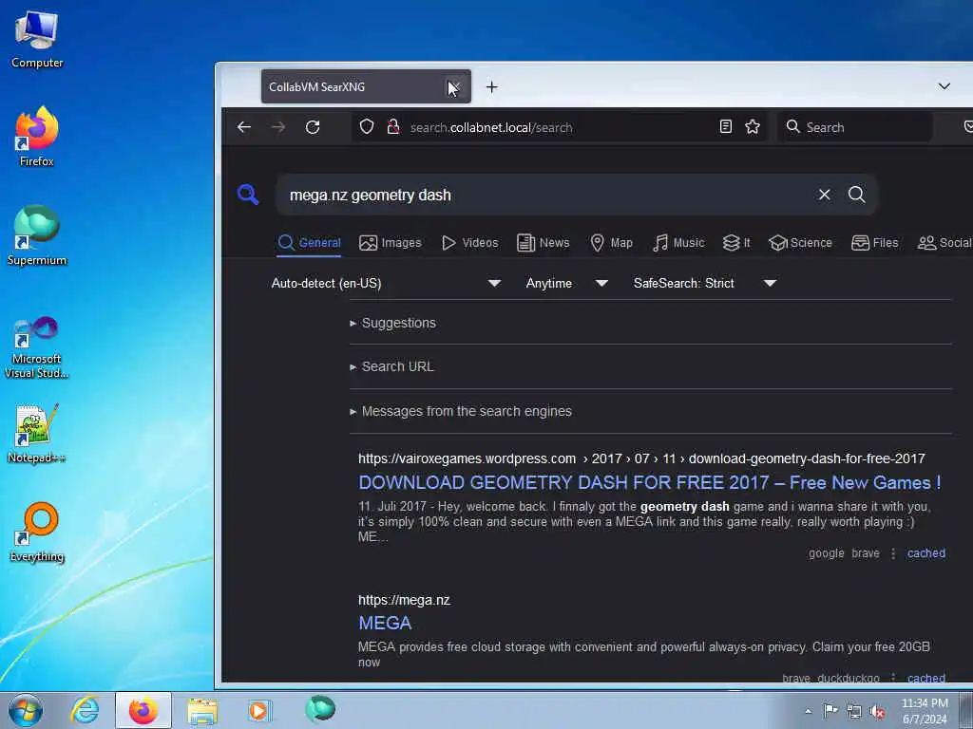Viewport: 973px width, 729px height.
Task: Bookmark this page with star
Action: click(753, 127)
